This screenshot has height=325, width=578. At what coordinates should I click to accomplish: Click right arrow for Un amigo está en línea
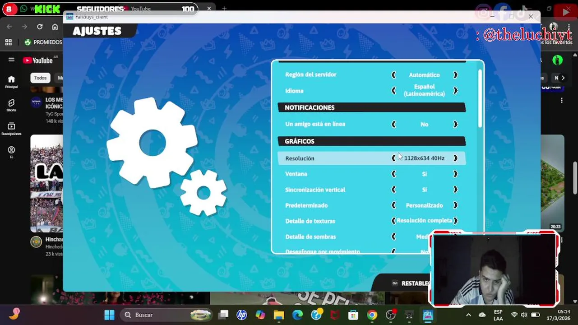pos(455,124)
